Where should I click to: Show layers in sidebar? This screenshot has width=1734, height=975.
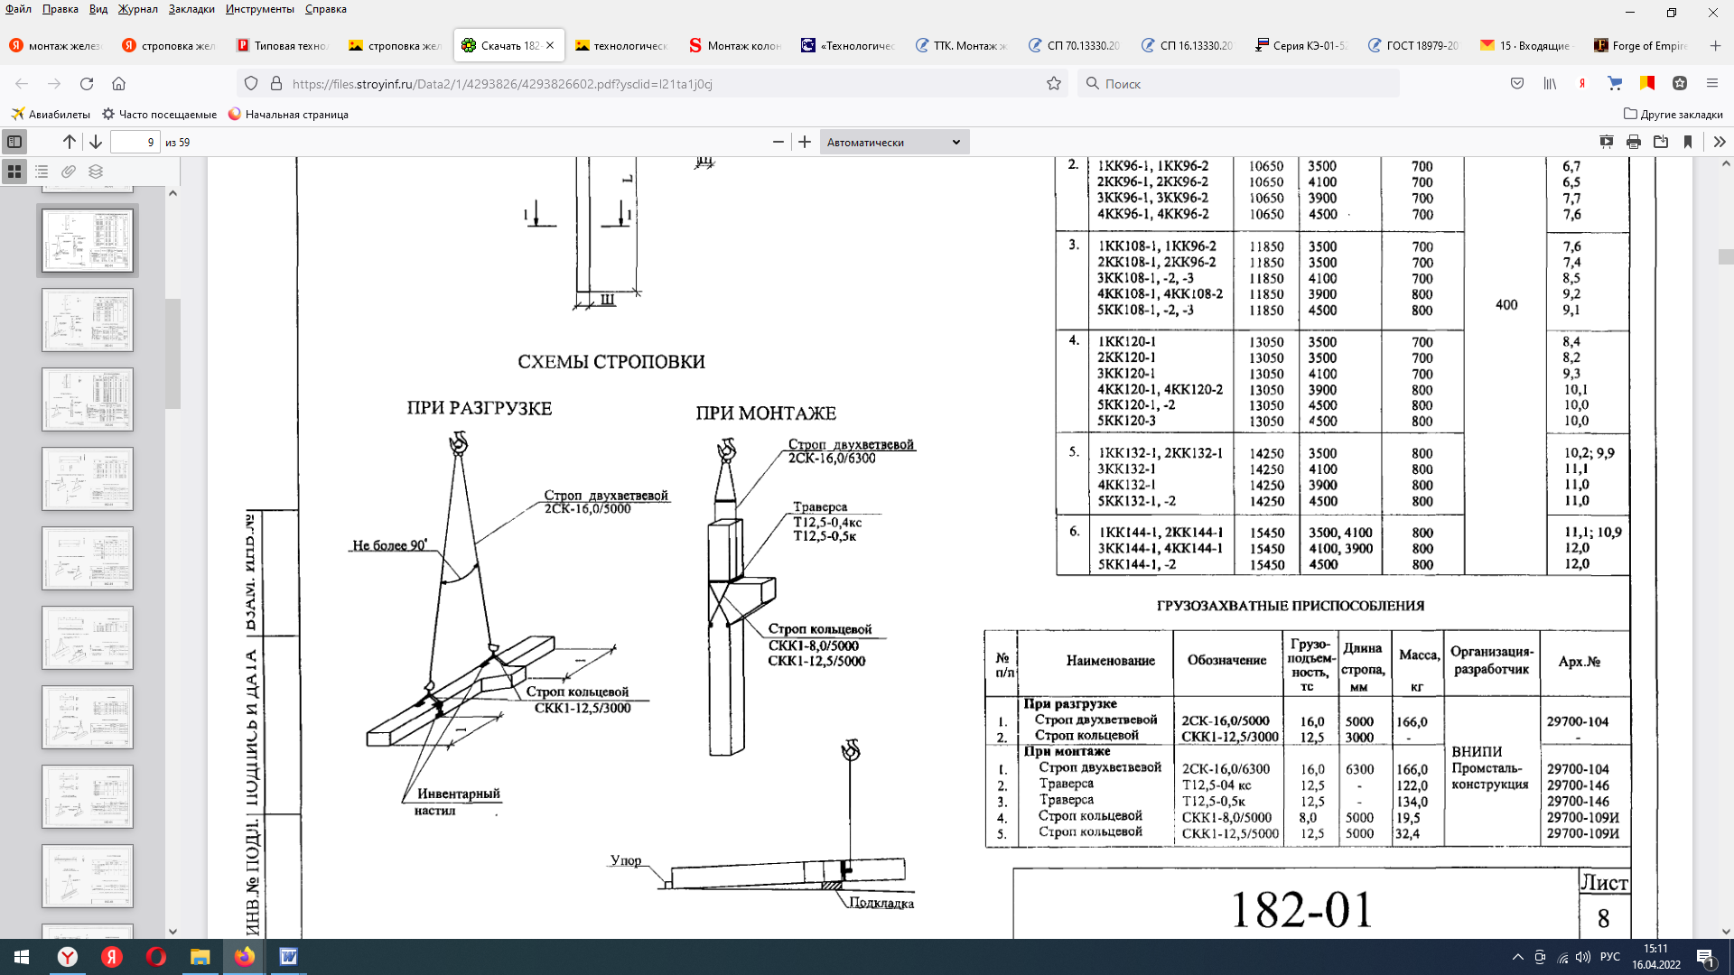coord(96,171)
